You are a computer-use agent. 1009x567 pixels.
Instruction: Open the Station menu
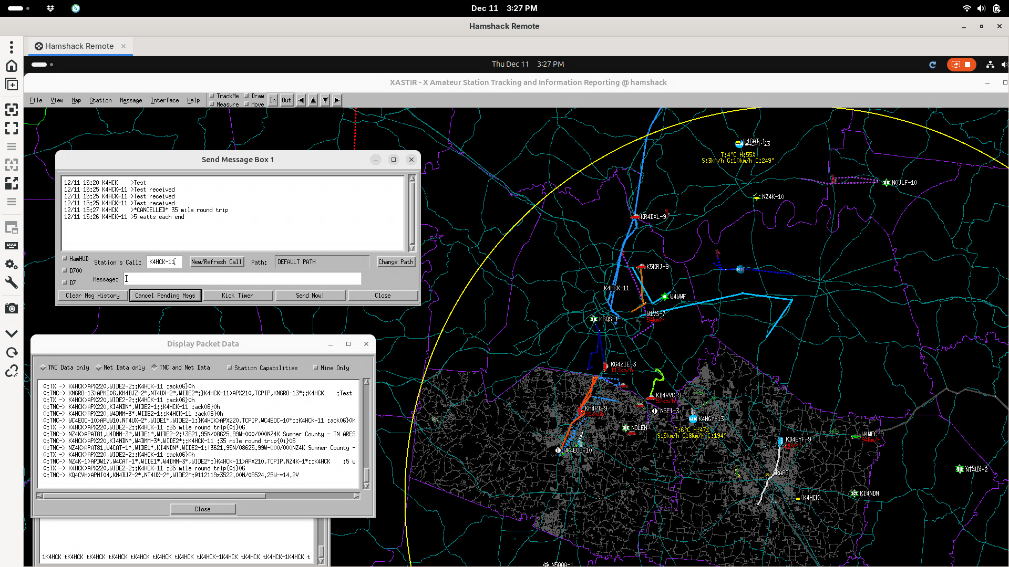click(x=100, y=100)
